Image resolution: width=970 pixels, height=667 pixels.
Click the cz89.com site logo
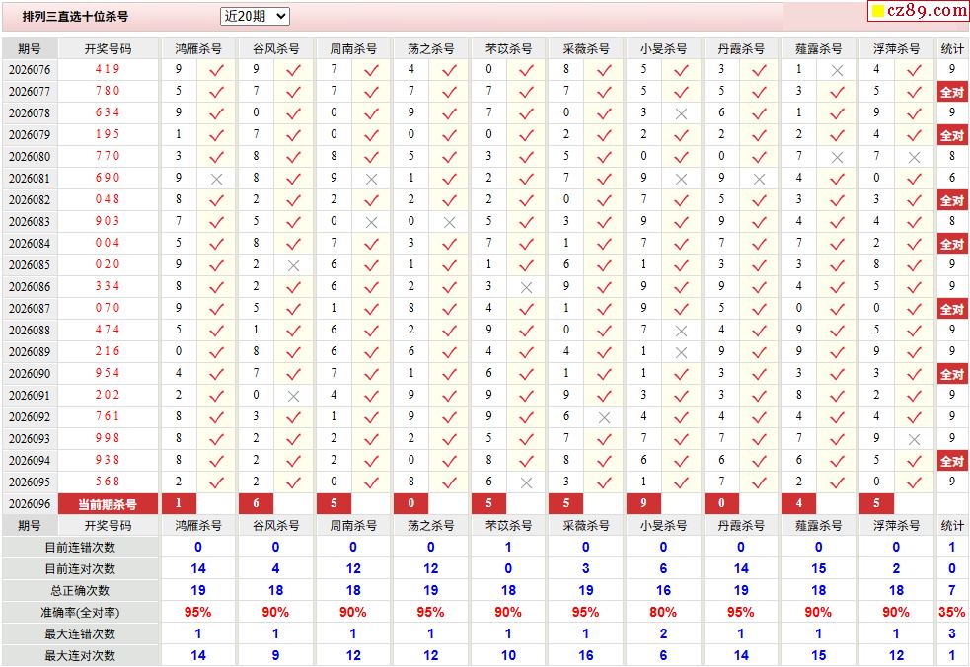[x=920, y=11]
